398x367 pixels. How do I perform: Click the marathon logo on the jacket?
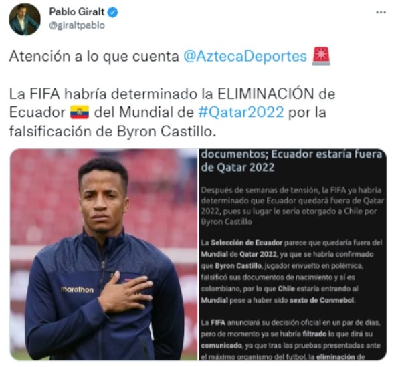77,289
